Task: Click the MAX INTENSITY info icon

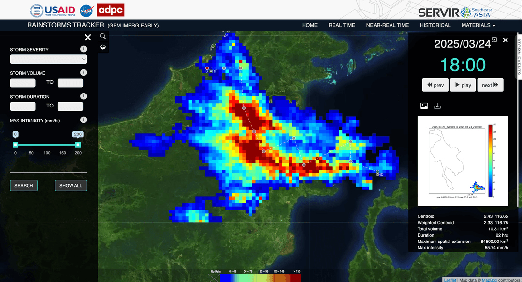Action: point(83,120)
